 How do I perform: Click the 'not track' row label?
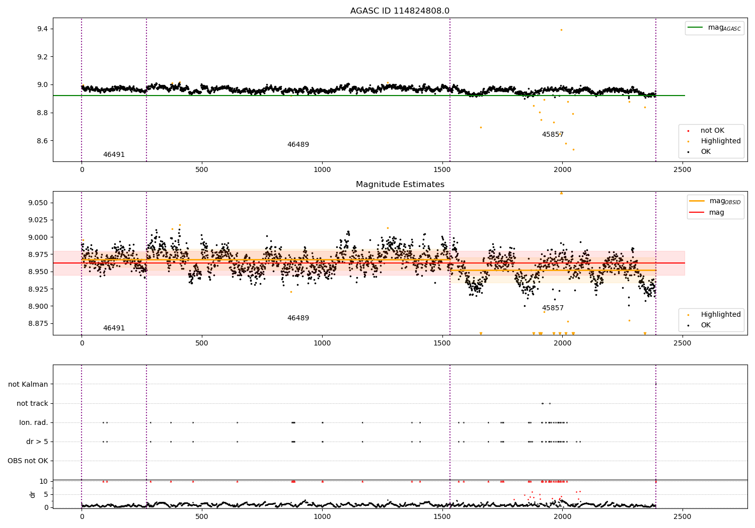(32, 403)
